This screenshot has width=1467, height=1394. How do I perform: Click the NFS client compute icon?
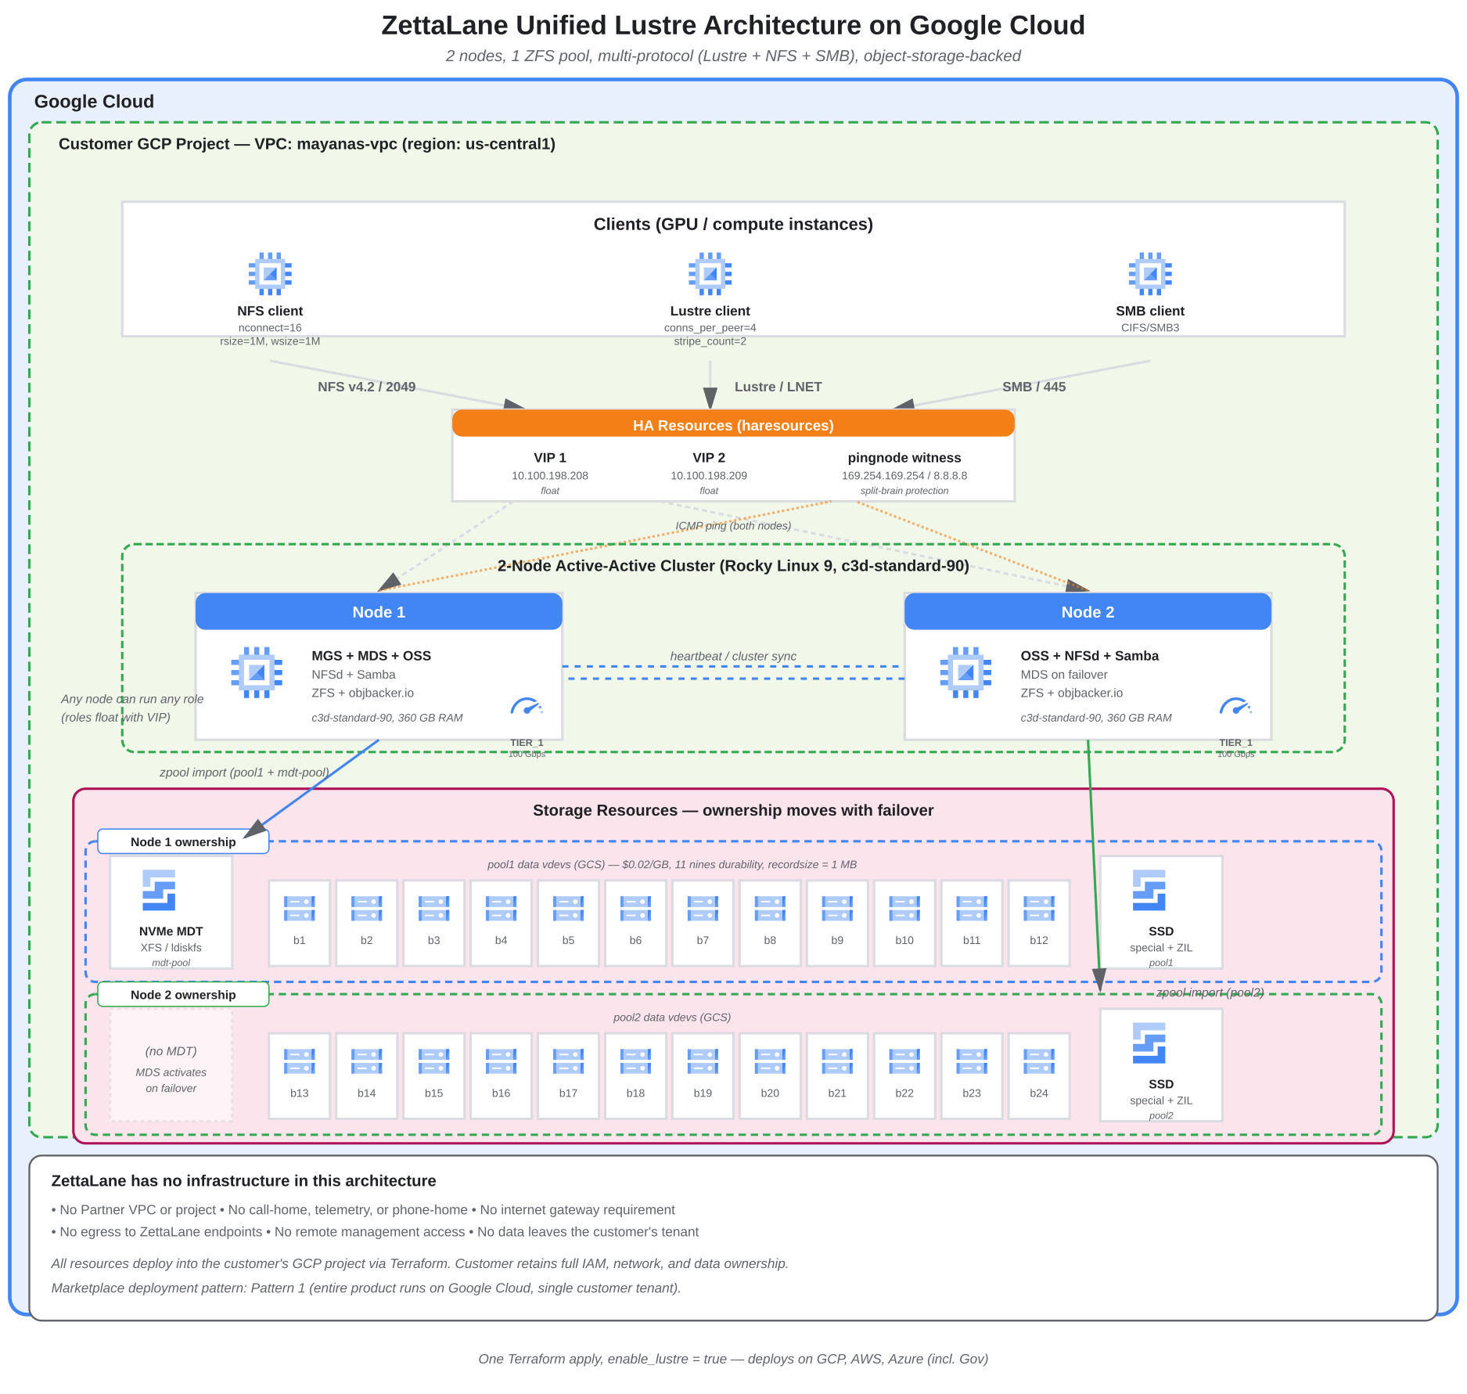(x=270, y=273)
